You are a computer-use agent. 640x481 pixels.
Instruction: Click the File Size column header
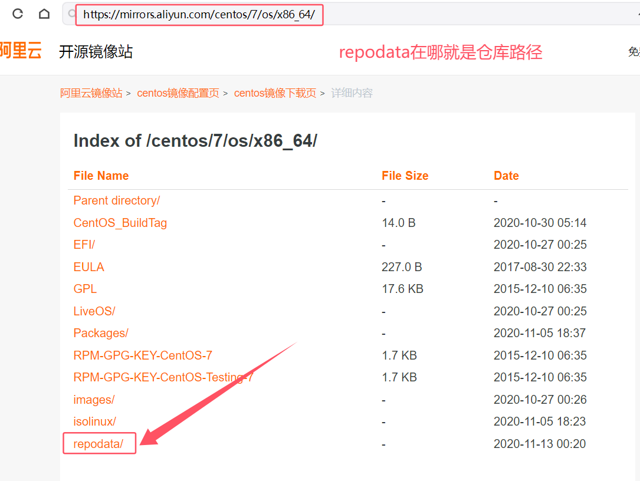click(x=405, y=176)
